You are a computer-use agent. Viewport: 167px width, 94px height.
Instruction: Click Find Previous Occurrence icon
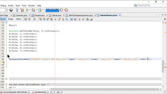[44, 19]
